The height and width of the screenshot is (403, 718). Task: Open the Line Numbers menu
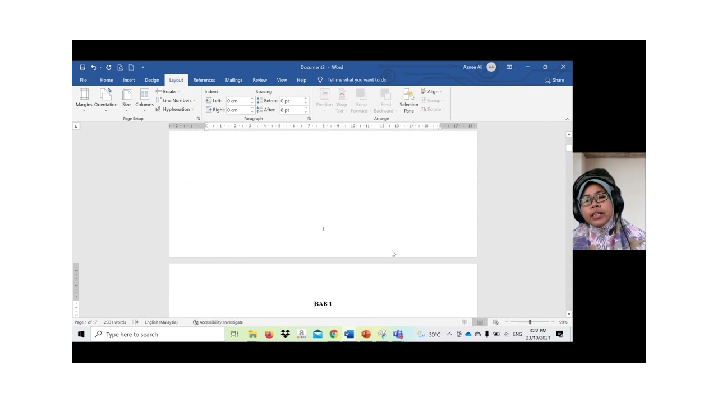pyautogui.click(x=176, y=100)
